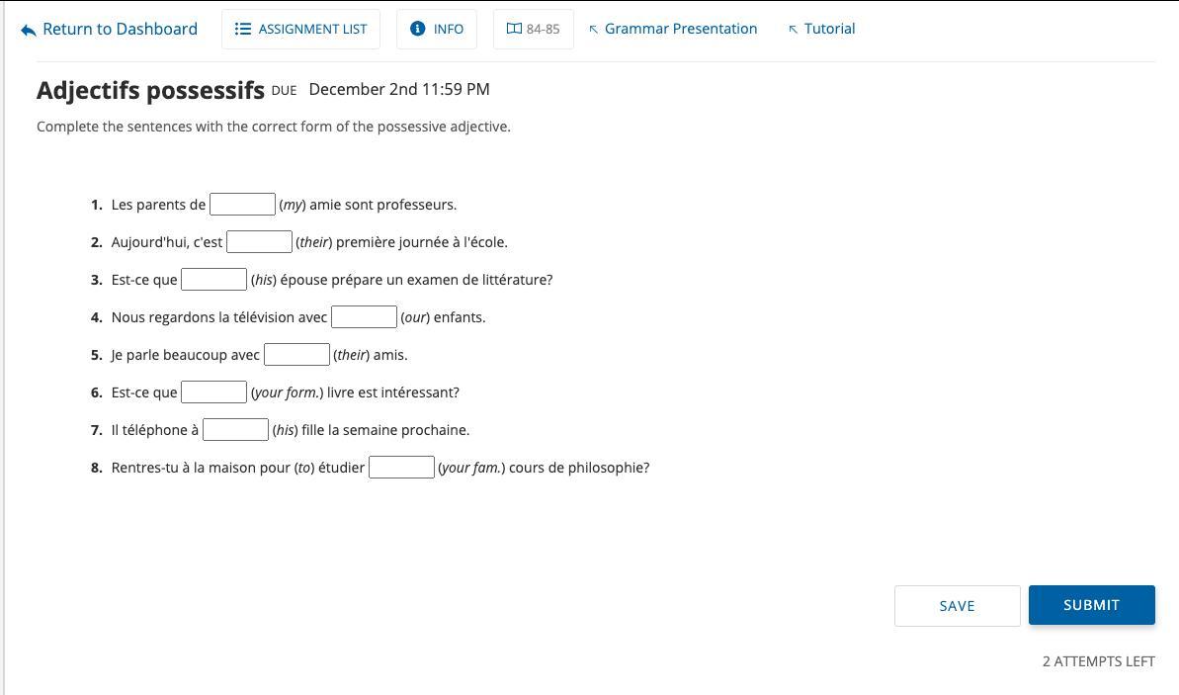Click the open book pages icon
The height and width of the screenshot is (695, 1179).
514,29
